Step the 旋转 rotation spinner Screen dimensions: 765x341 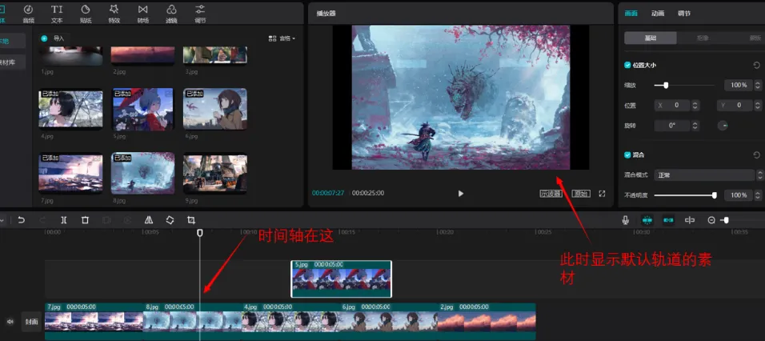695,126
